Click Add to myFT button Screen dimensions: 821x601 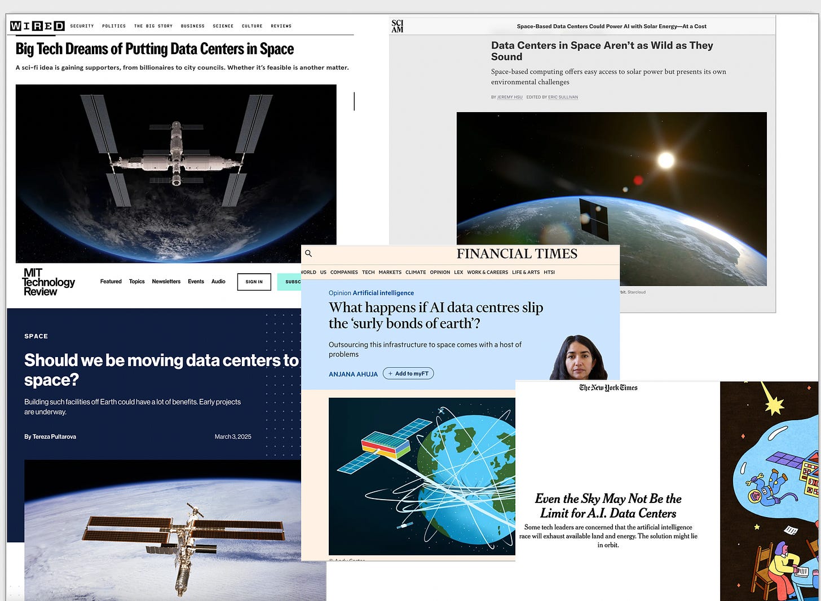[408, 373]
